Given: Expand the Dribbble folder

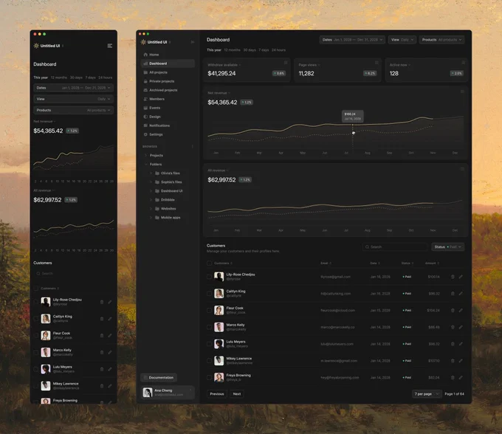Looking at the screenshot, I should pyautogui.click(x=151, y=200).
